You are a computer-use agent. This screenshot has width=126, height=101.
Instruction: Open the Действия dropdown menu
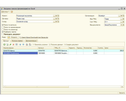coord(5,12)
